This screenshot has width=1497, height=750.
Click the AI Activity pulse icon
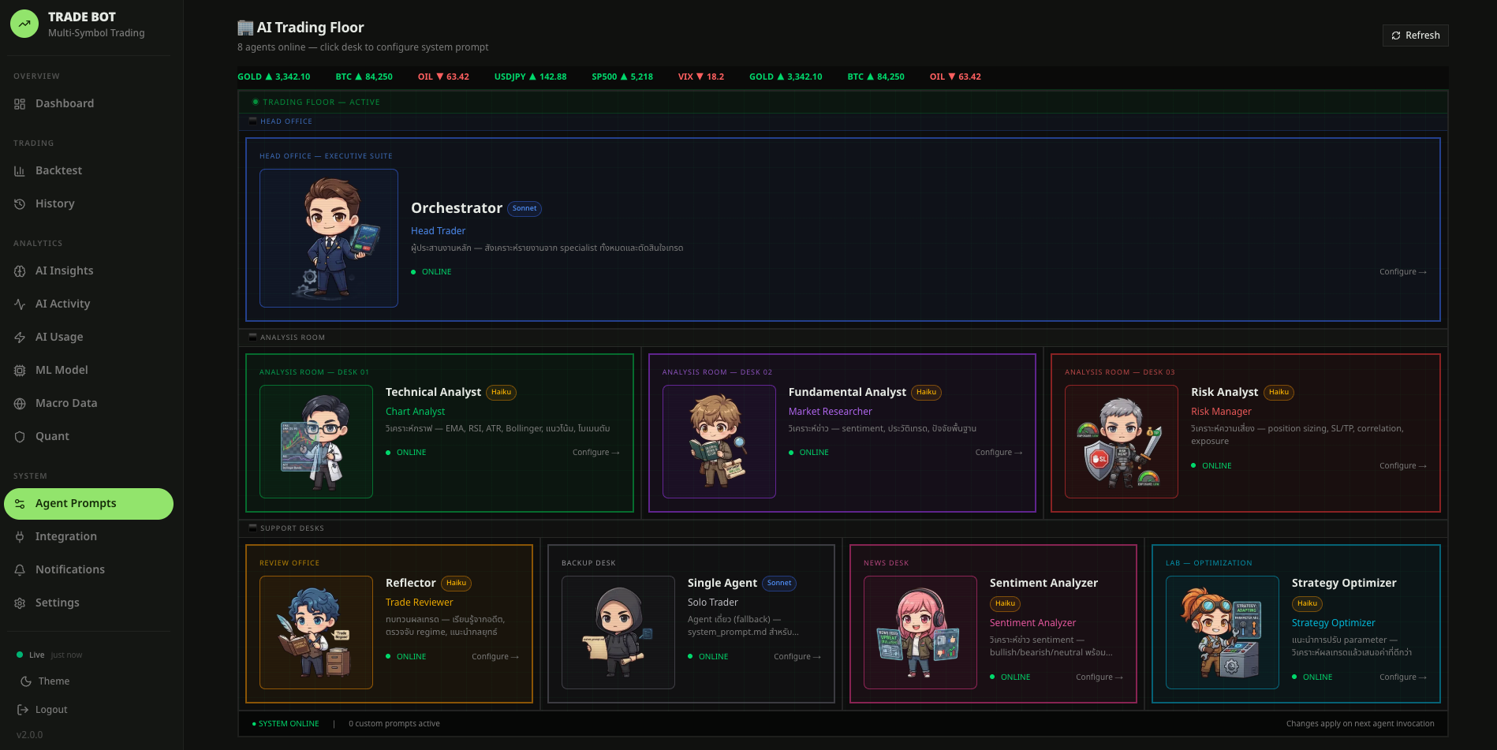tap(20, 304)
